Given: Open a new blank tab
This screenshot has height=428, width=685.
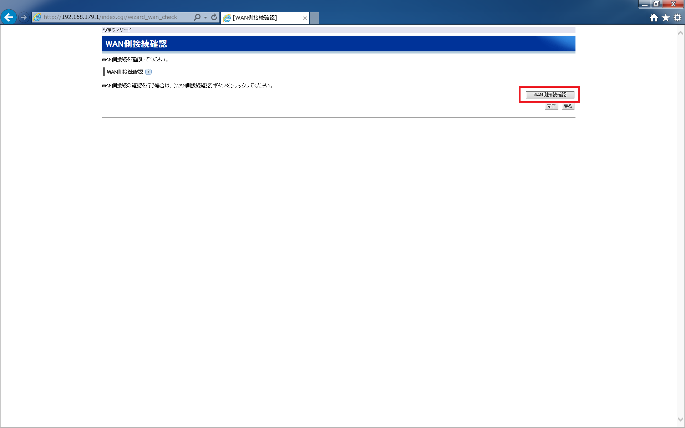Looking at the screenshot, I should coord(314,18).
